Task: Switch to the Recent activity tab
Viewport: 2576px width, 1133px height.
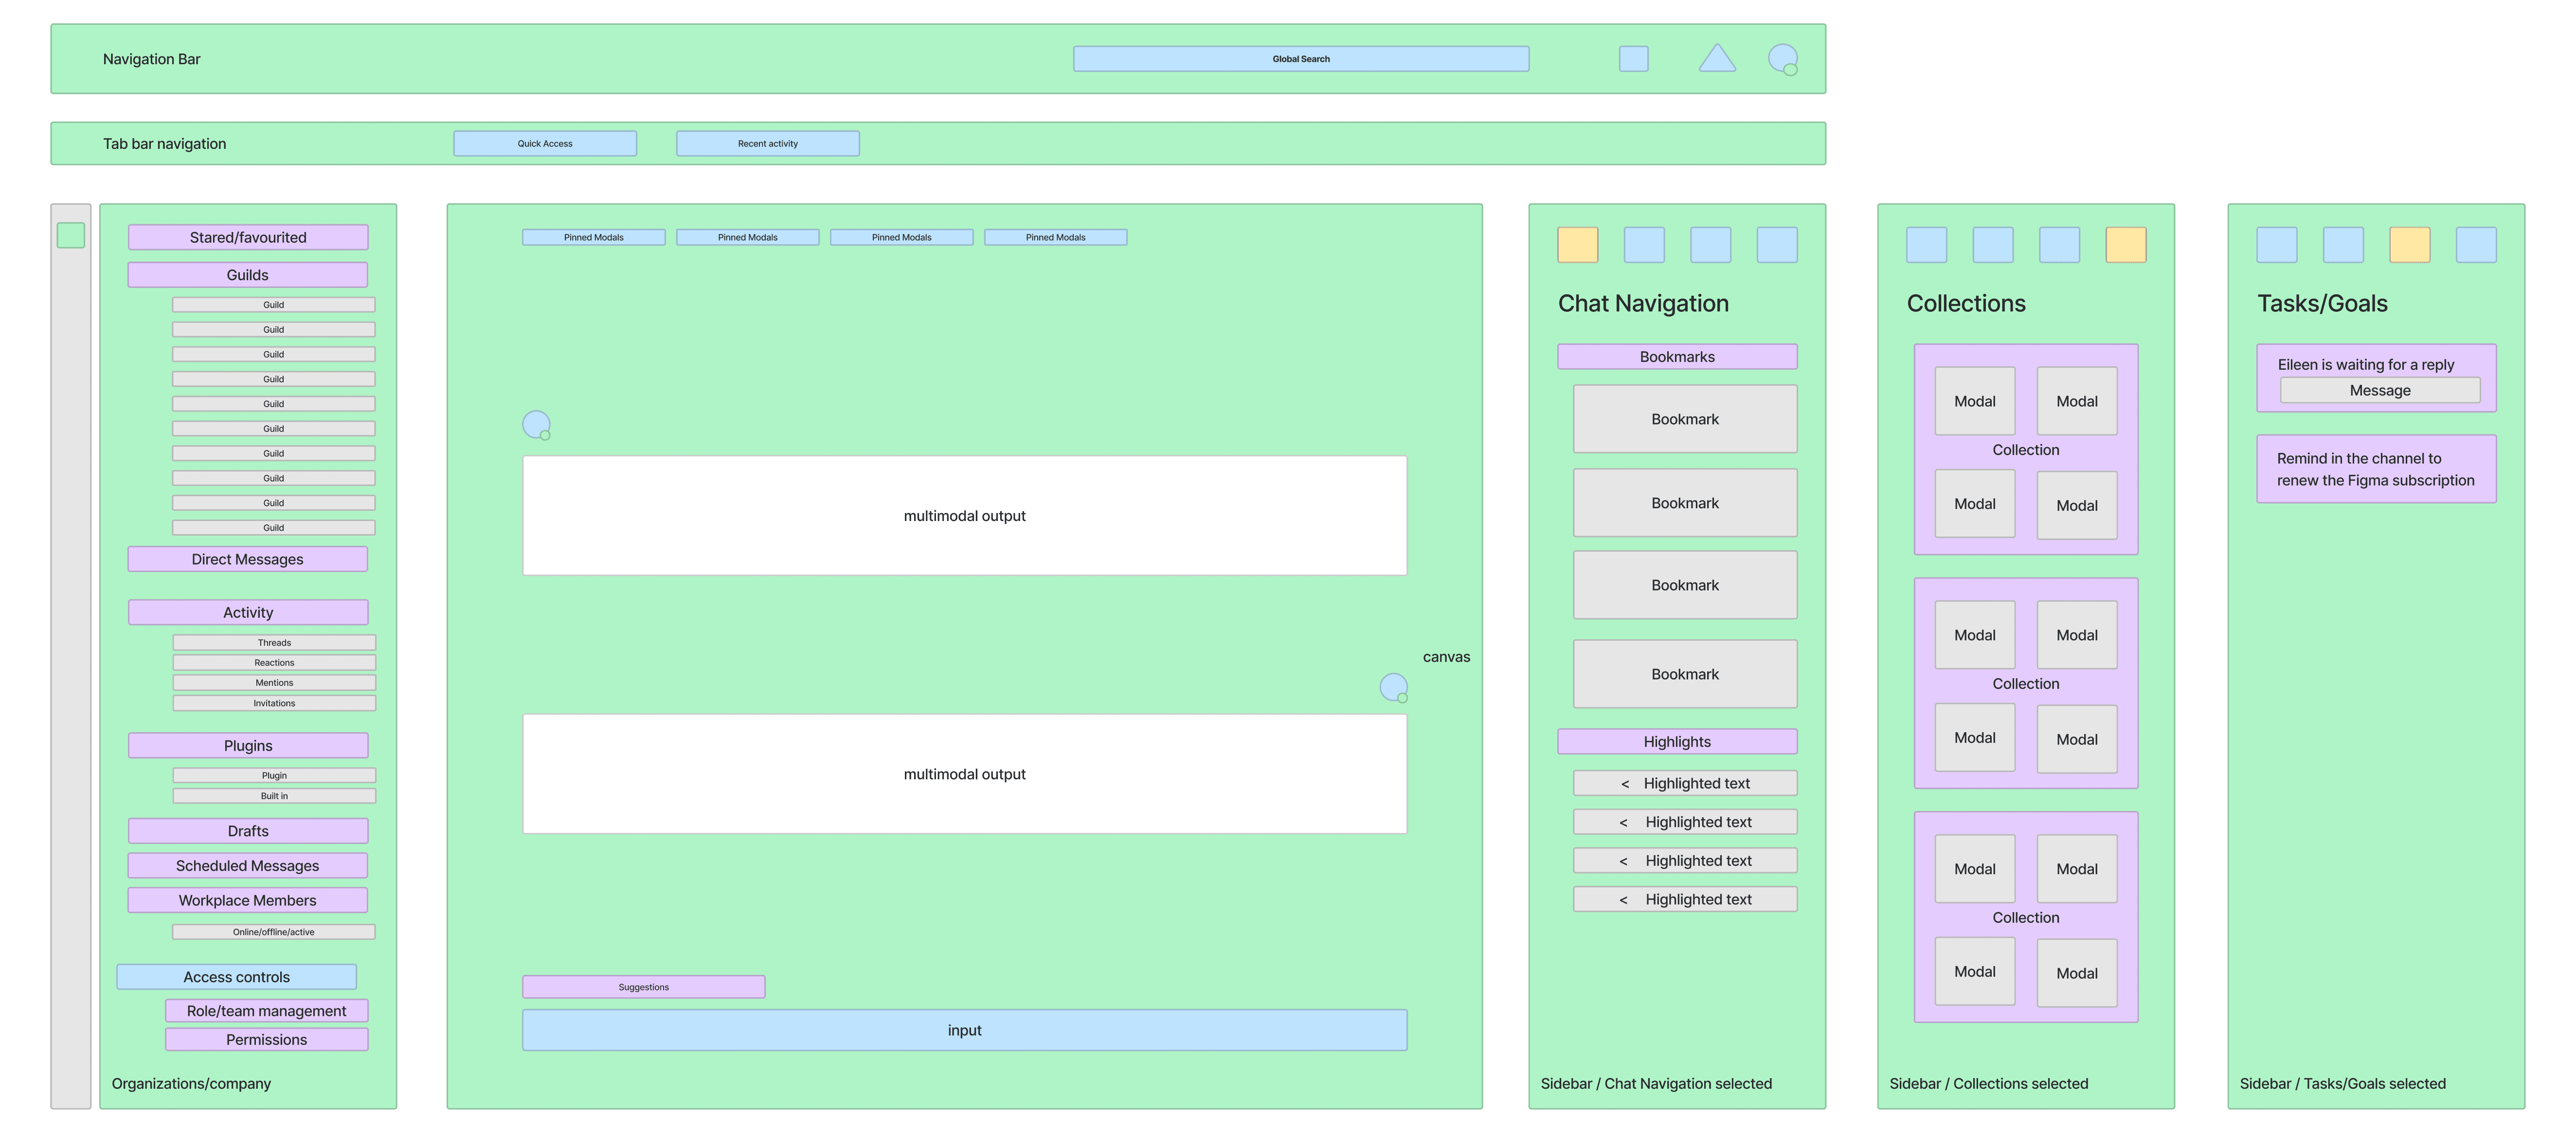Action: (767, 144)
